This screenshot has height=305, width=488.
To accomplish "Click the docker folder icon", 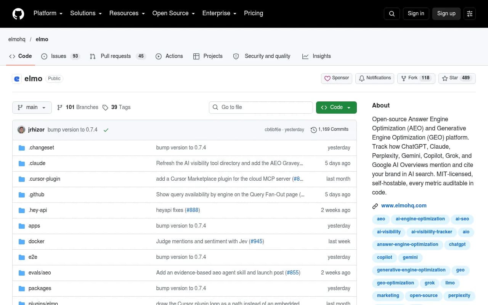I will click(x=22, y=241).
